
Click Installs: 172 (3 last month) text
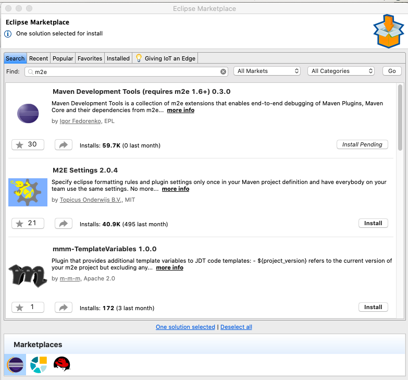coord(117,308)
